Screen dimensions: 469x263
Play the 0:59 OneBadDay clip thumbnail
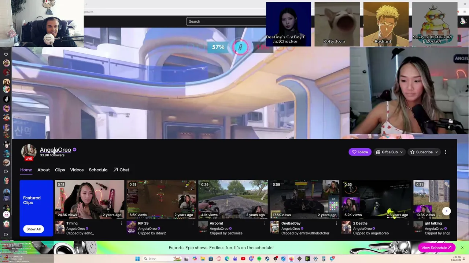[304, 199]
